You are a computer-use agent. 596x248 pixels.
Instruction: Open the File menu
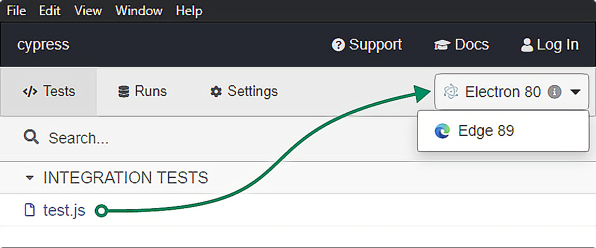(16, 11)
